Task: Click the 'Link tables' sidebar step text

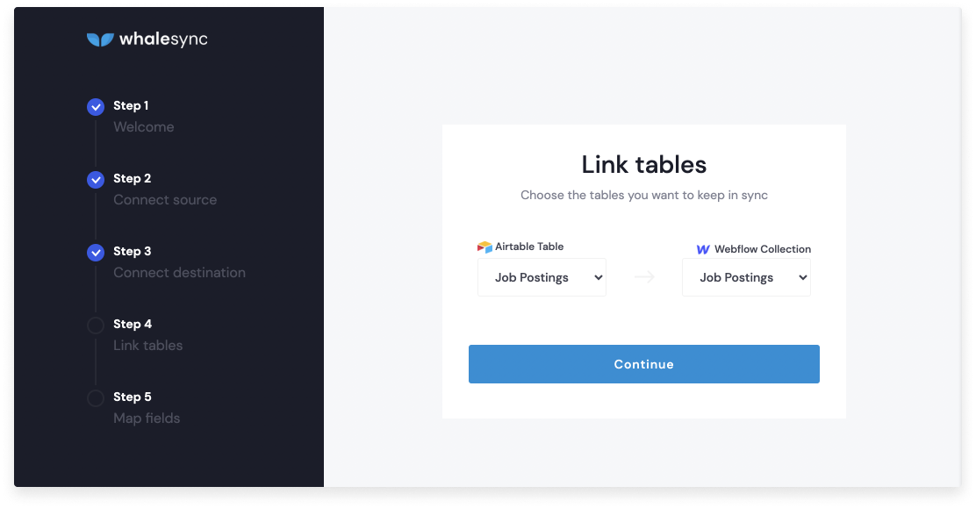Action: [148, 346]
